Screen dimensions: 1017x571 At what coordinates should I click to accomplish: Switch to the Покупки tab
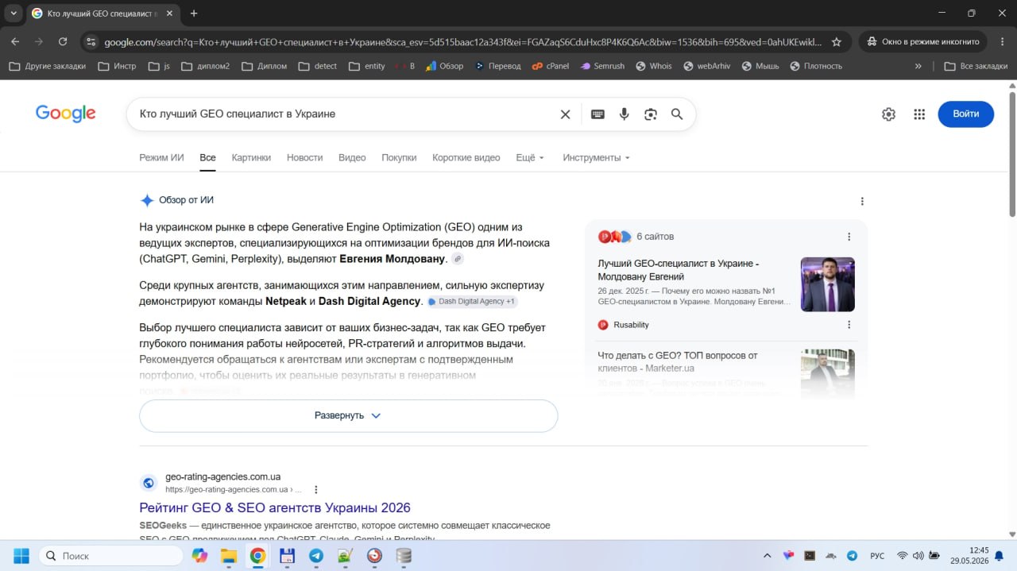(399, 157)
